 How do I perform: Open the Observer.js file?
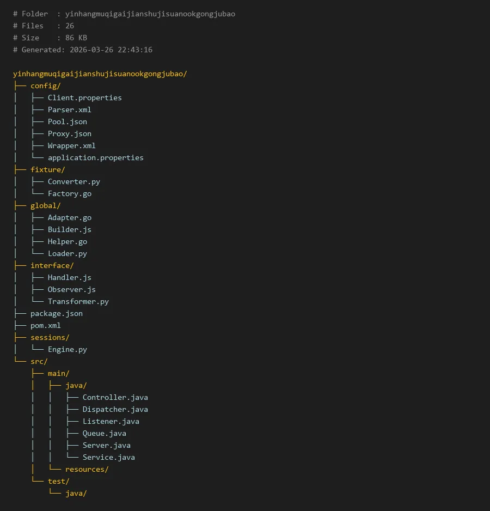point(71,290)
